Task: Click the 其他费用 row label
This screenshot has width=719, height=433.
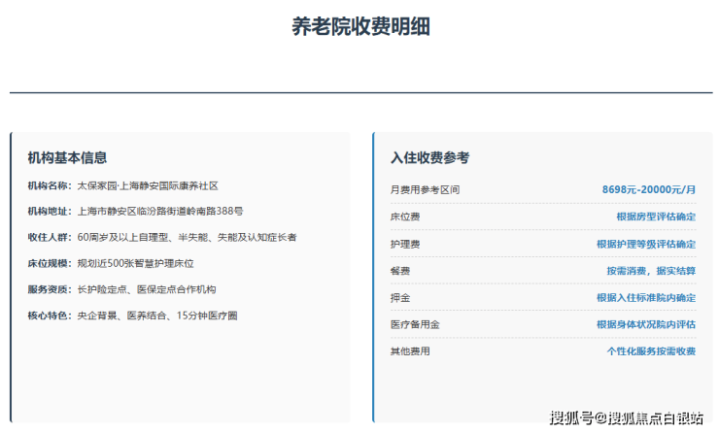Action: [x=410, y=351]
